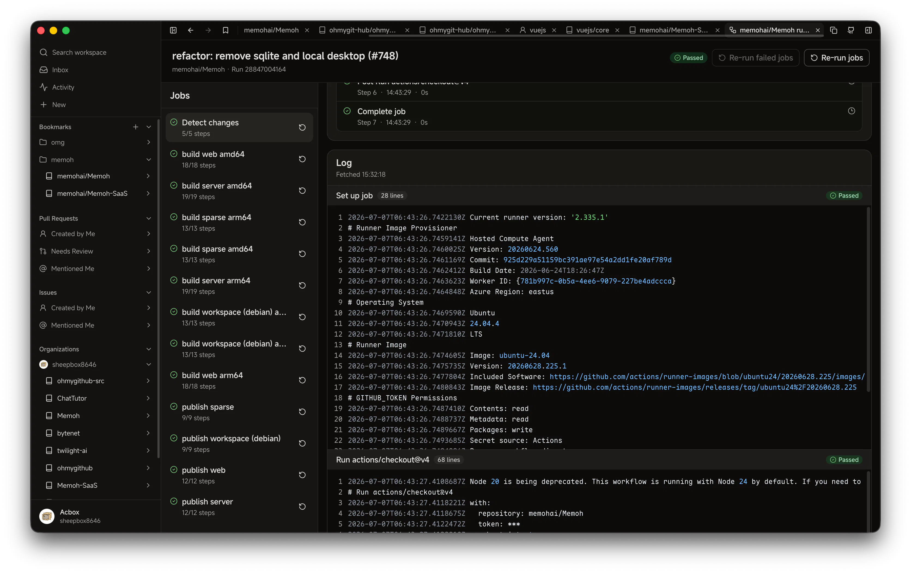Re-run the build sparse arm64 job

tap(302, 223)
